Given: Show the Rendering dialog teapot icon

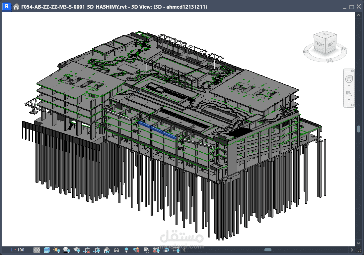Looking at the screenshot, I should click(77, 250).
